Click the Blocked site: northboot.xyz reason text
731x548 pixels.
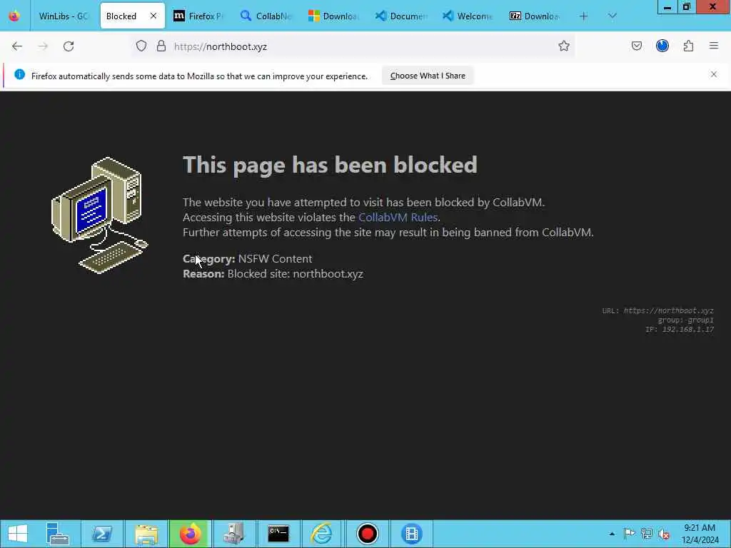(295, 273)
